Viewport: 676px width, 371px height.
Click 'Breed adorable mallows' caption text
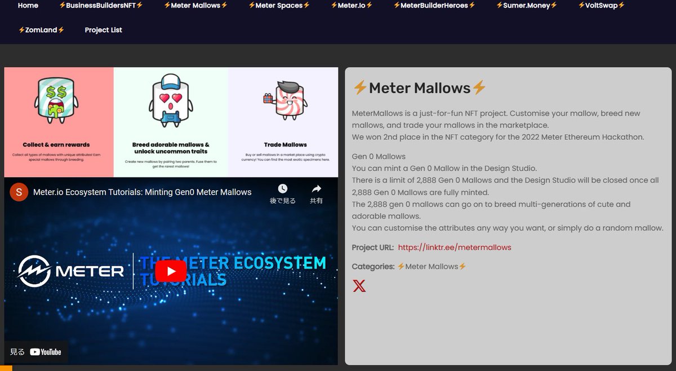point(171,148)
